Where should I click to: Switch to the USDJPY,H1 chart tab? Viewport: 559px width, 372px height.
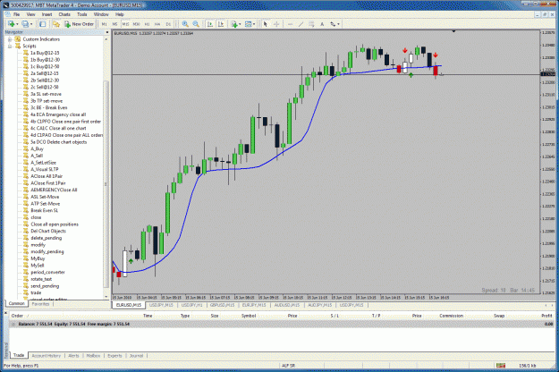(191, 305)
